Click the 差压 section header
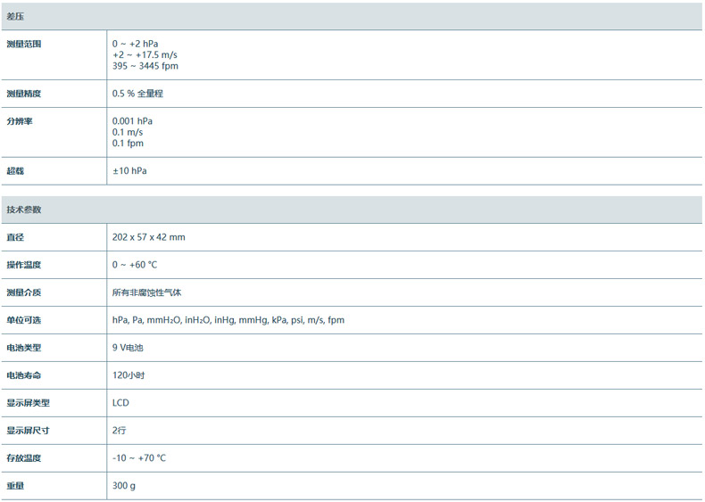The width and height of the screenshot is (705, 502). coord(15,17)
